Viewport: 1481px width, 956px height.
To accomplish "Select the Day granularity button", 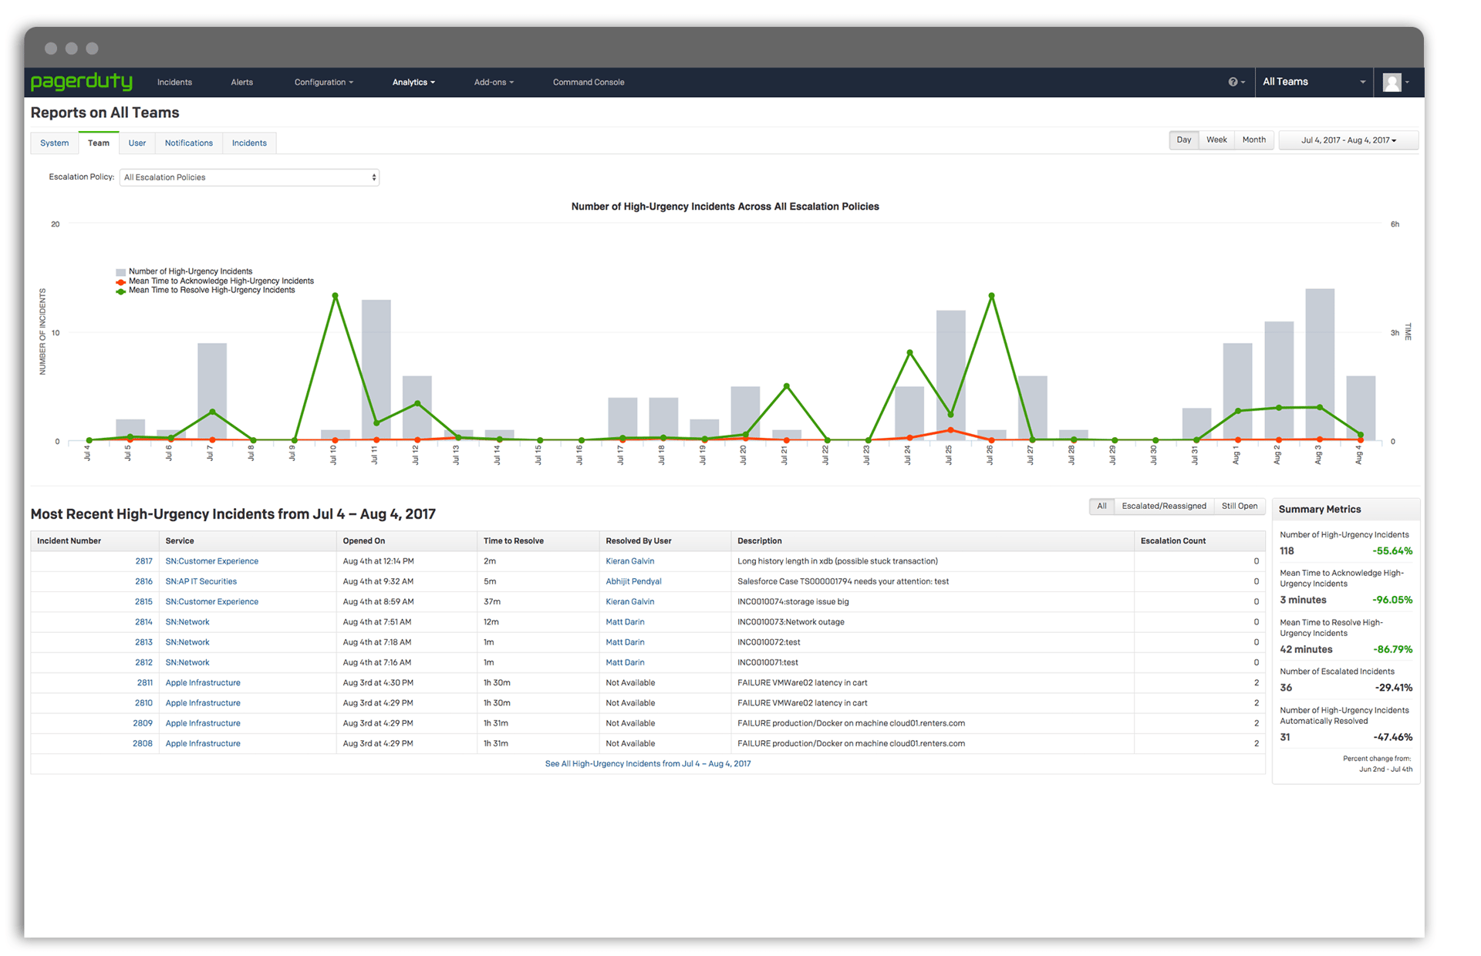I will coord(1183,140).
